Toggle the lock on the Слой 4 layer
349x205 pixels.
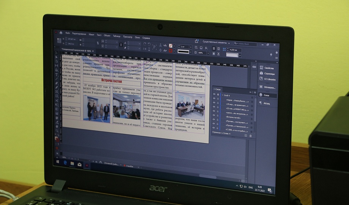[218, 95]
